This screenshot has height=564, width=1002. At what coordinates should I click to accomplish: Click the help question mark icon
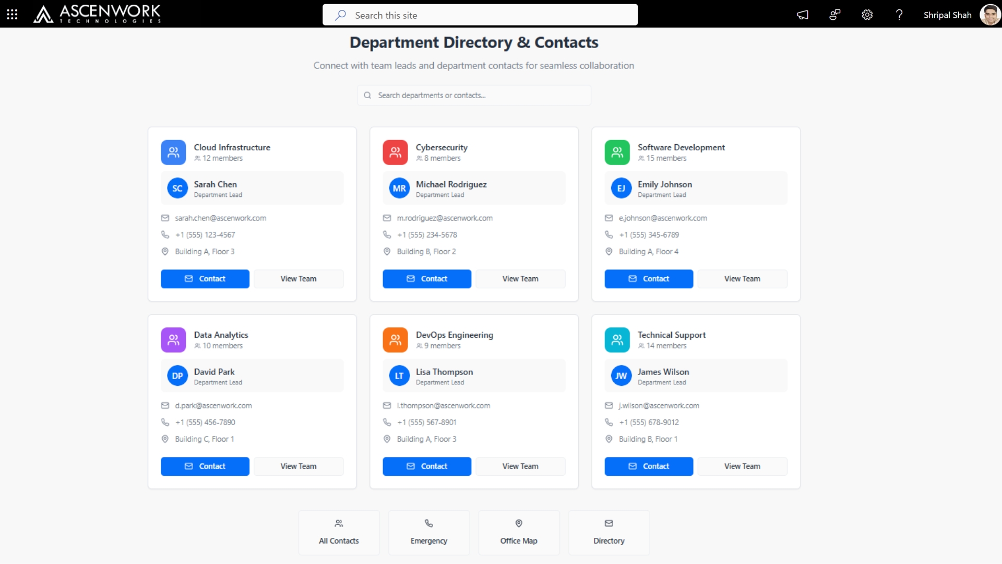(899, 15)
